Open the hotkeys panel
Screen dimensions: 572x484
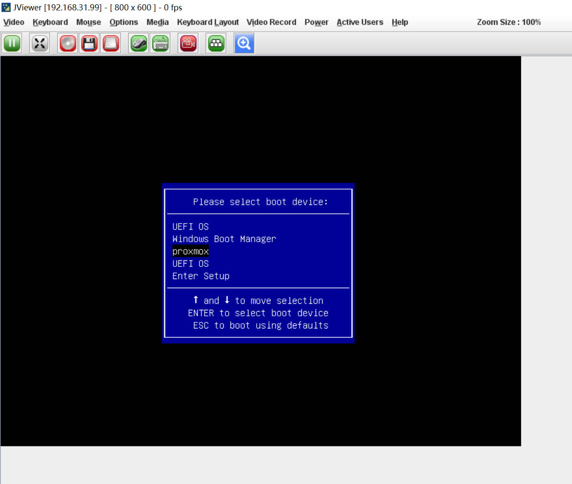[216, 43]
